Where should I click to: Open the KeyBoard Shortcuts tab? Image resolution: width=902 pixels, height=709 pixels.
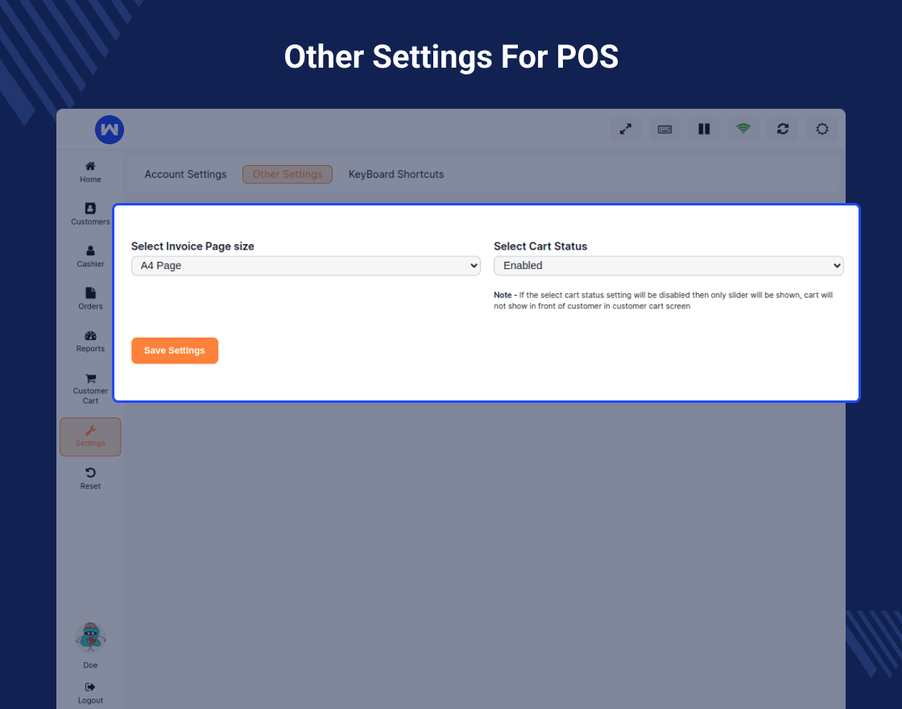[x=396, y=174]
